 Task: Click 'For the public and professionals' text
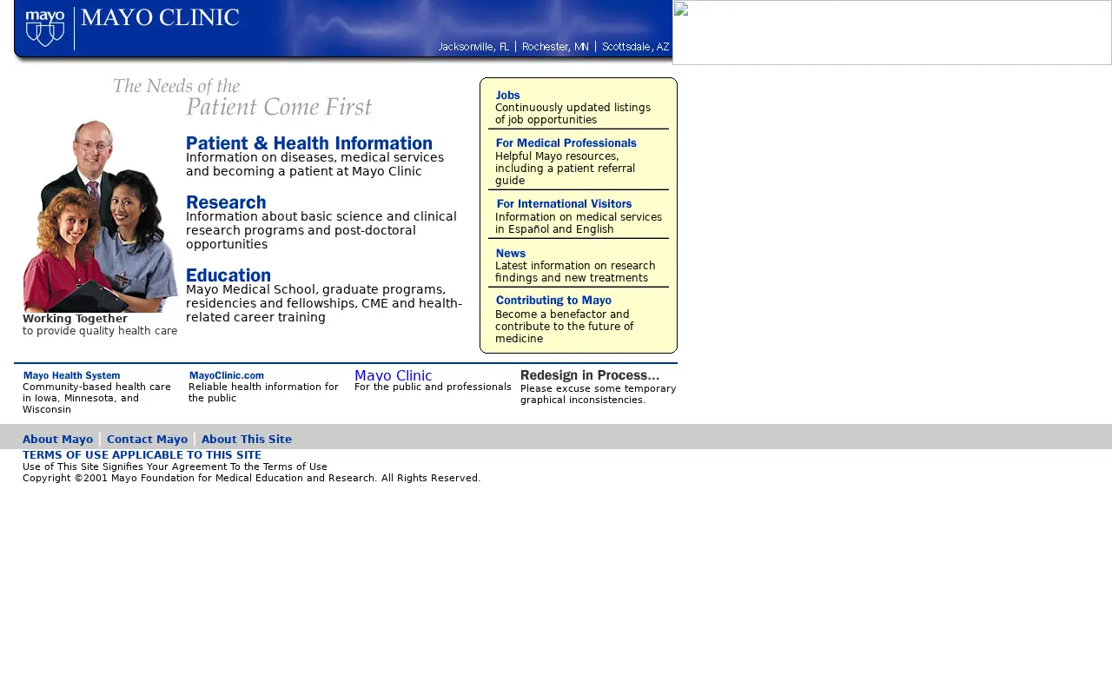433,387
